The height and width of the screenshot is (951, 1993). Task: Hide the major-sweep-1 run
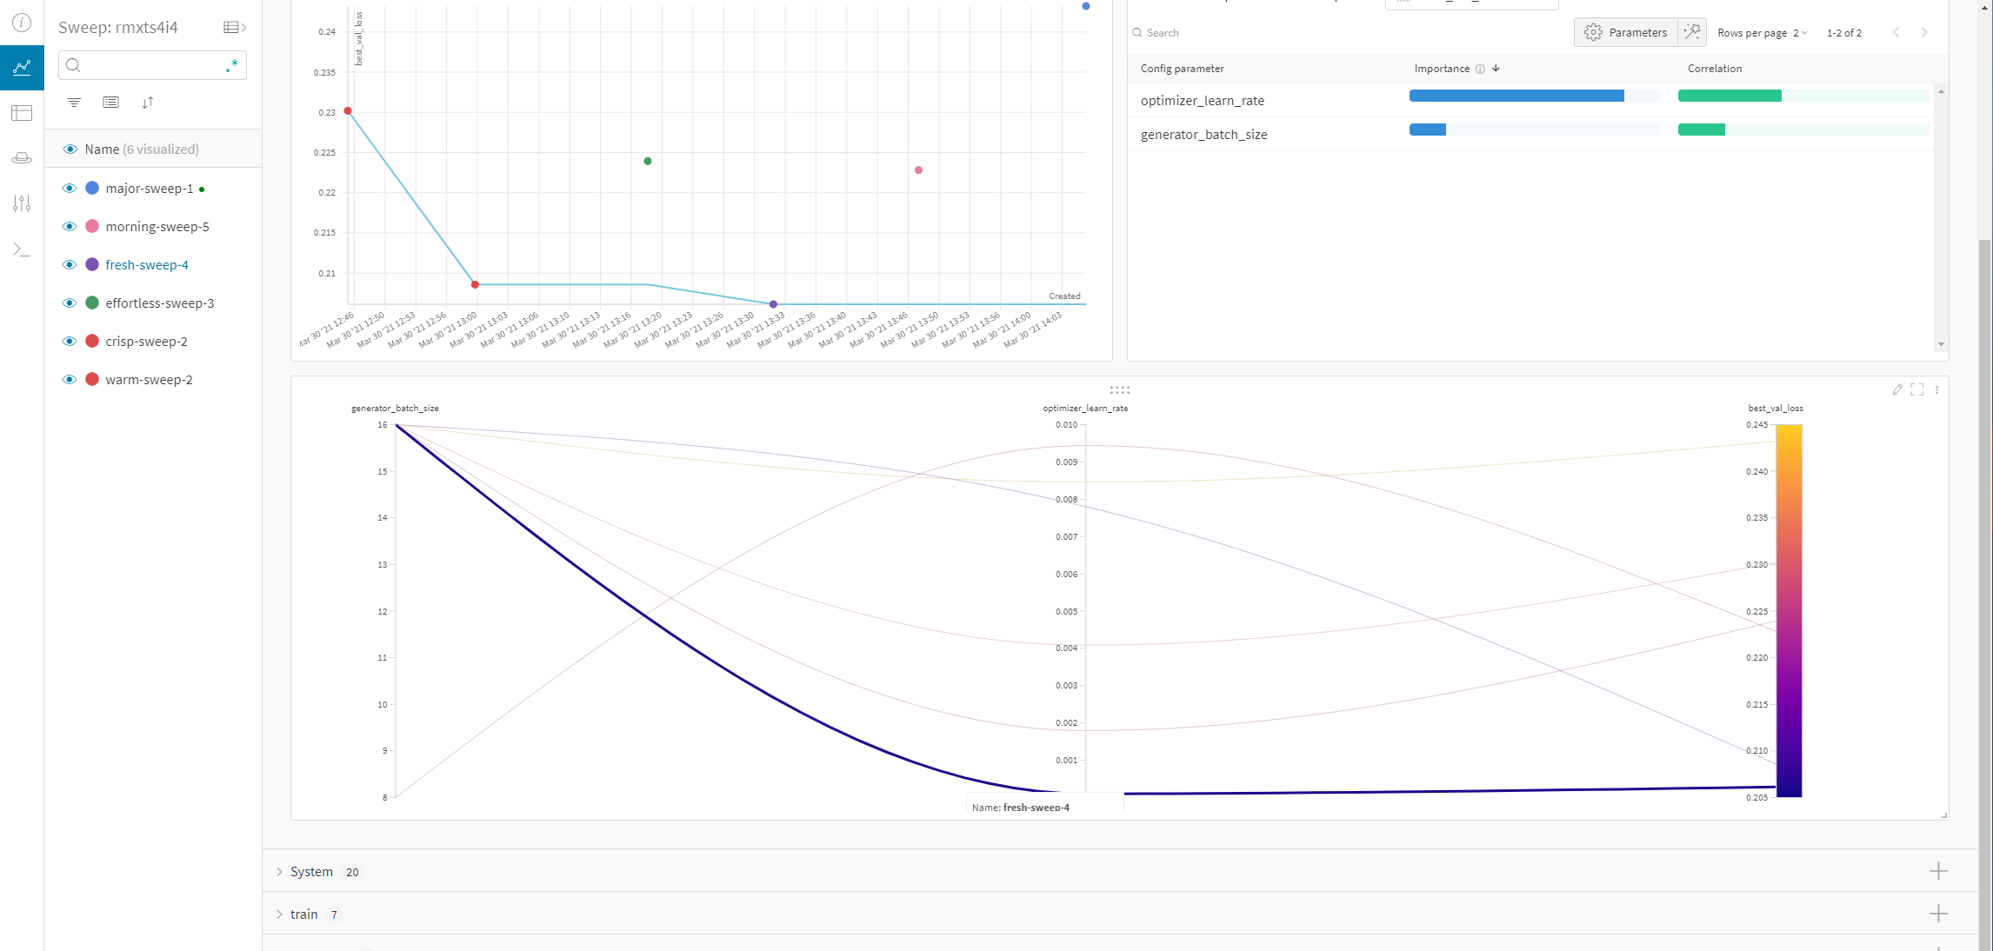70,189
